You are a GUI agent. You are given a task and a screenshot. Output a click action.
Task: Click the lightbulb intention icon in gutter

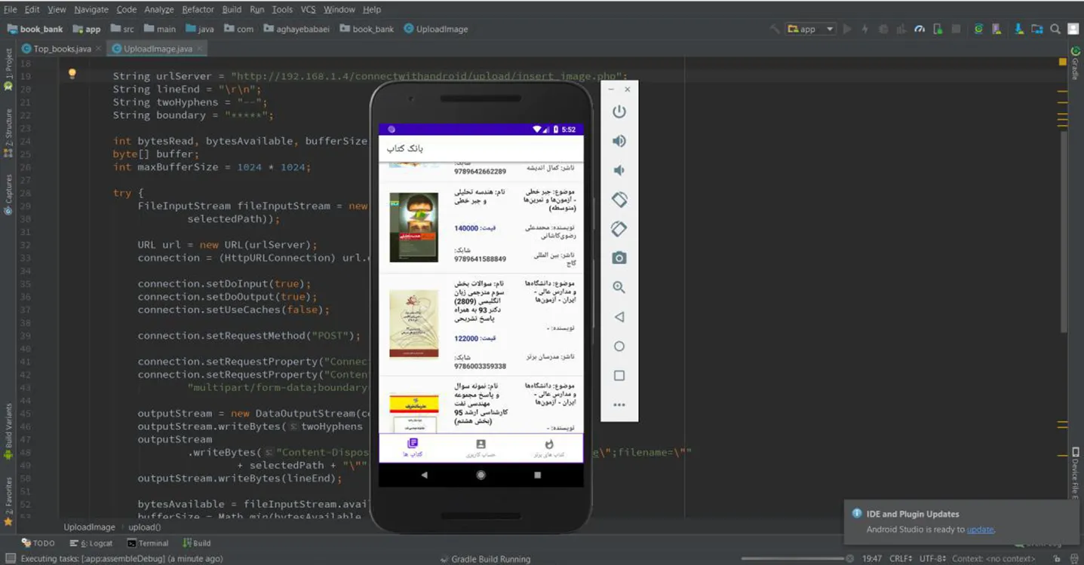coord(72,74)
